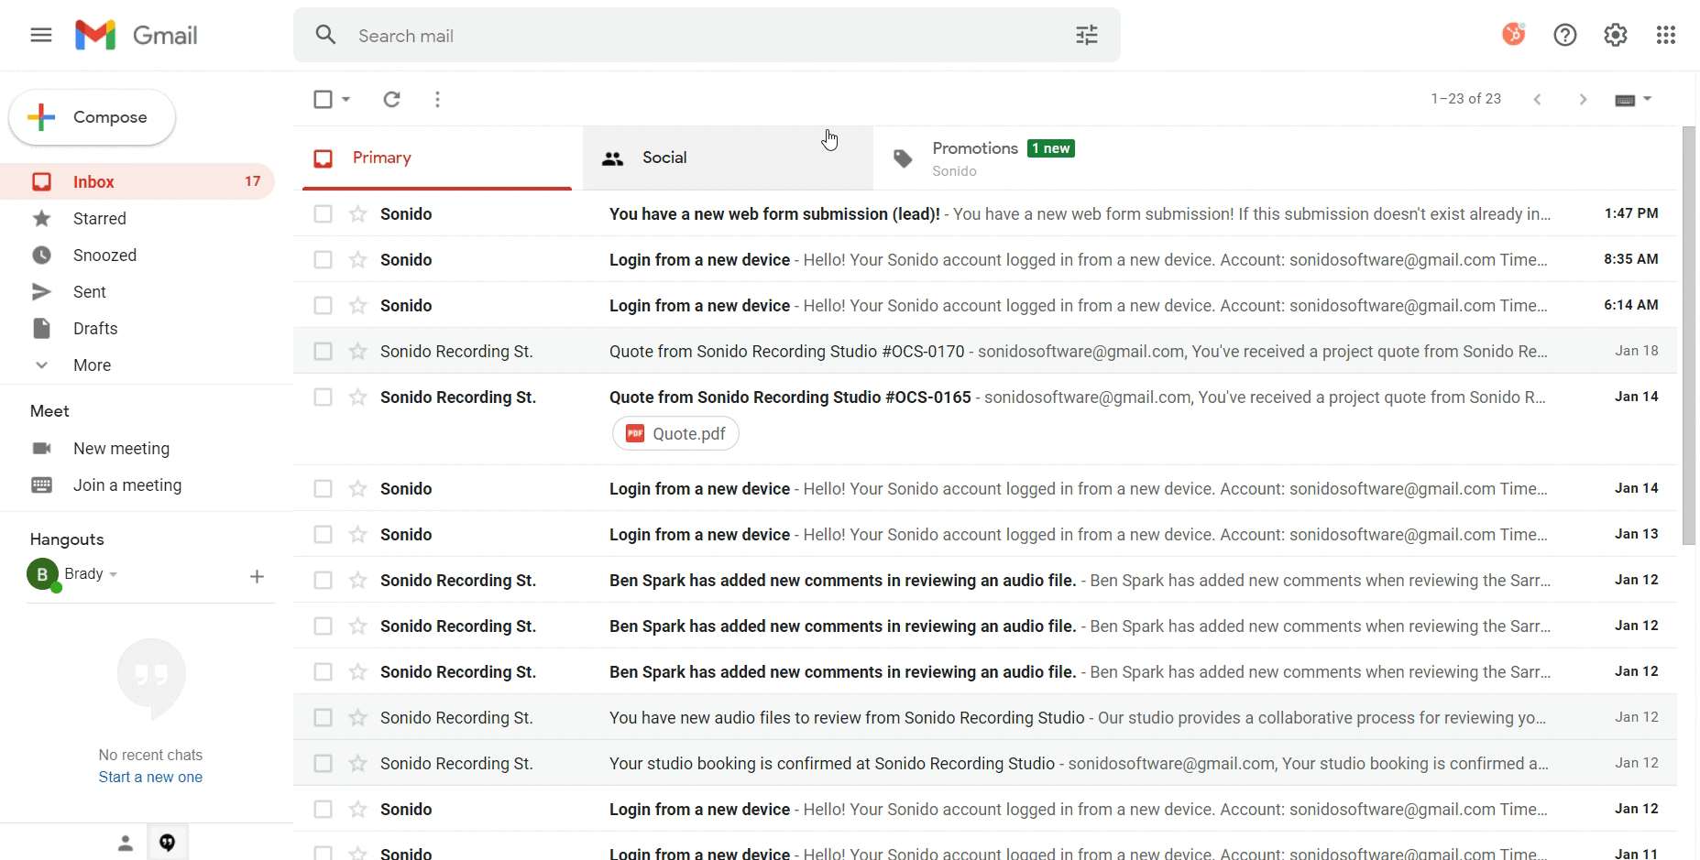This screenshot has height=860, width=1700.
Task: Open the Jan 13 Login from a new device email
Action: 985,534
